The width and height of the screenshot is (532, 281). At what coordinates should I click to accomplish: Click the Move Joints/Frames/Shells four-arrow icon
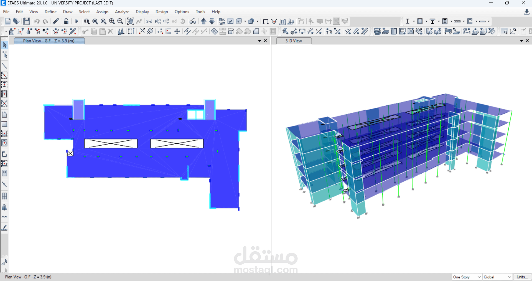(x=177, y=31)
